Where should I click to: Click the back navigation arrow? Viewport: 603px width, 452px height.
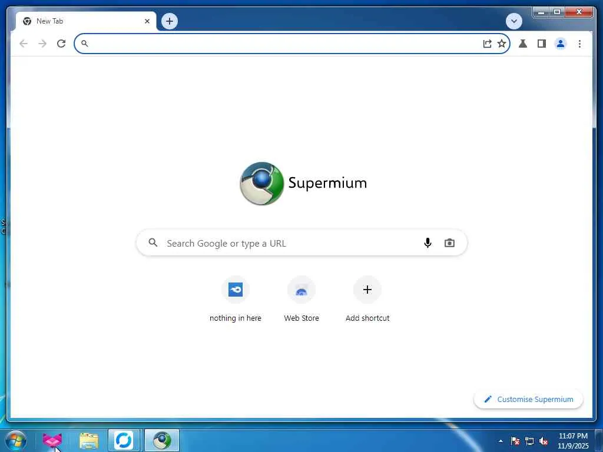24,44
